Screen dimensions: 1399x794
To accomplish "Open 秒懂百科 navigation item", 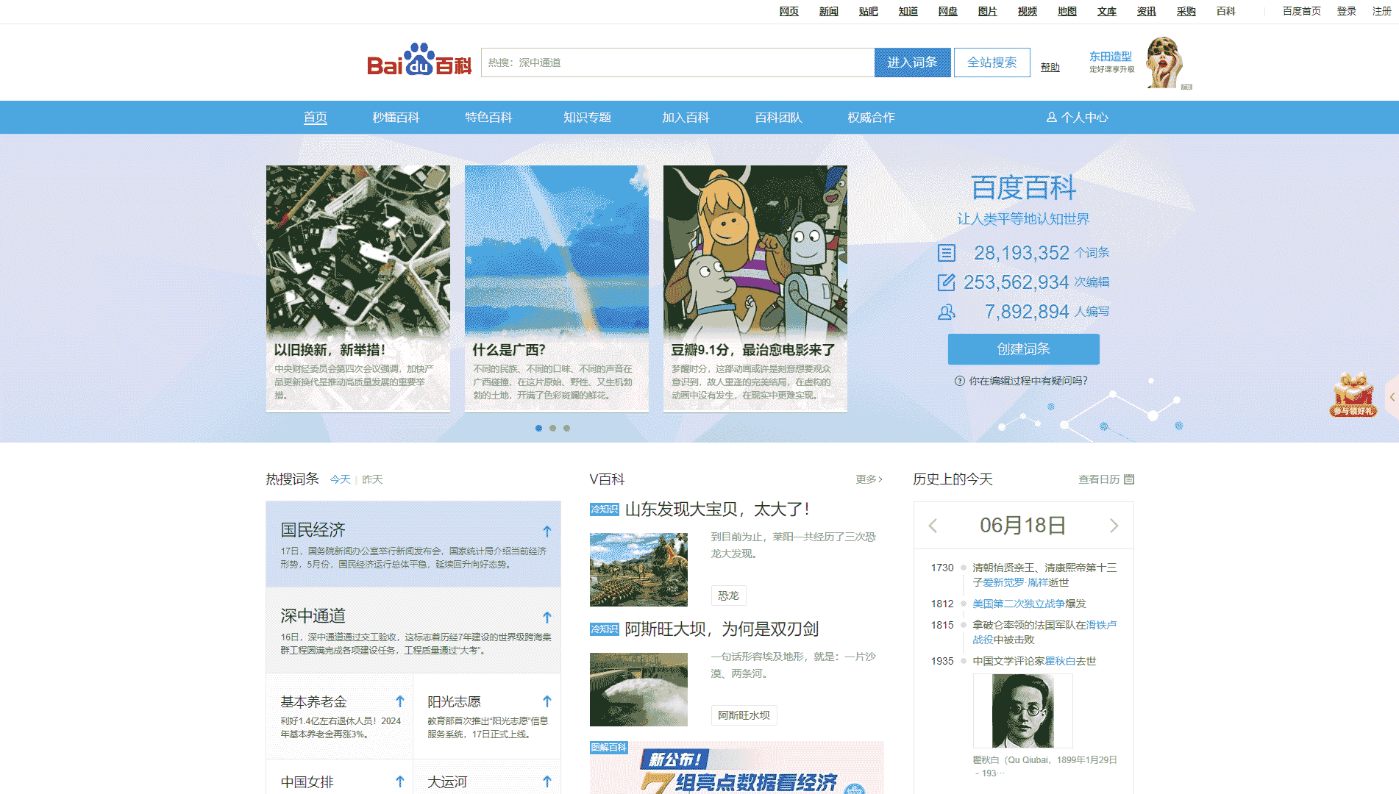I will (396, 118).
